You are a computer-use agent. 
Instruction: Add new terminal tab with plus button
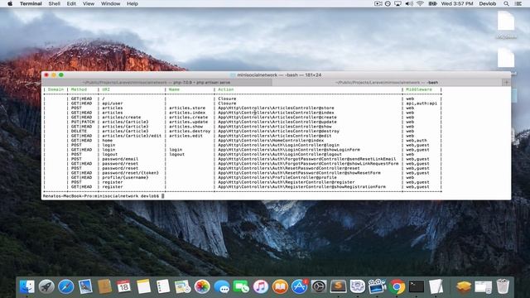click(x=506, y=83)
